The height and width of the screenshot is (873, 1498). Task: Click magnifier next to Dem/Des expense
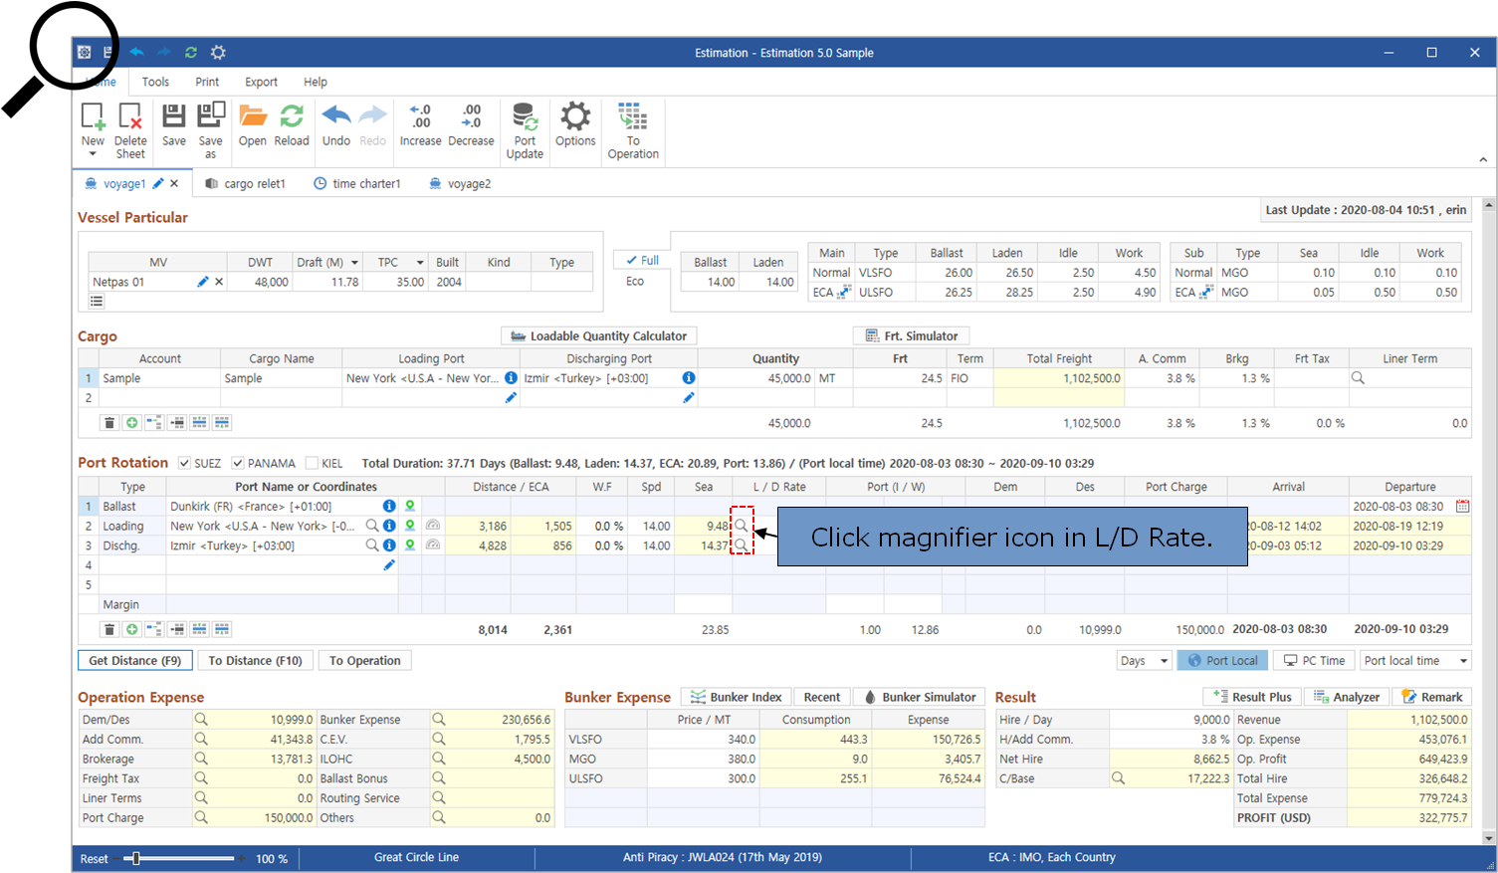point(201,719)
